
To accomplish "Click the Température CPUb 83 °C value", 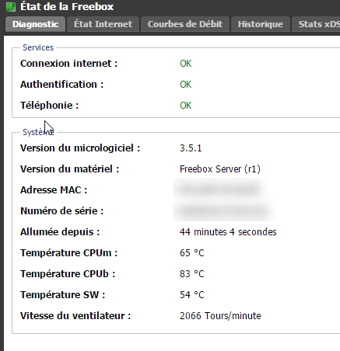I will (x=192, y=274).
